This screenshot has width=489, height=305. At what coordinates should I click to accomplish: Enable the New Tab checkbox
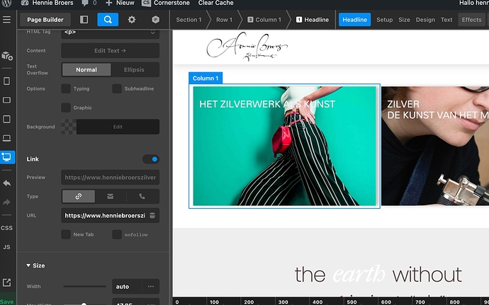click(x=66, y=234)
